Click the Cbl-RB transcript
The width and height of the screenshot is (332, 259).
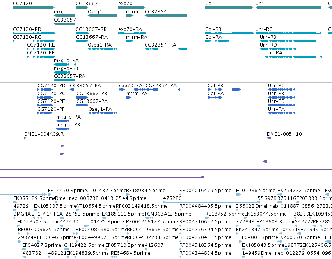pos(229,33)
